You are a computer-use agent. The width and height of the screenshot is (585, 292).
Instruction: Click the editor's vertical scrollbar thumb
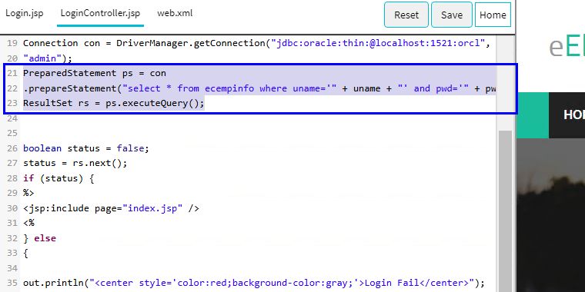506,211
